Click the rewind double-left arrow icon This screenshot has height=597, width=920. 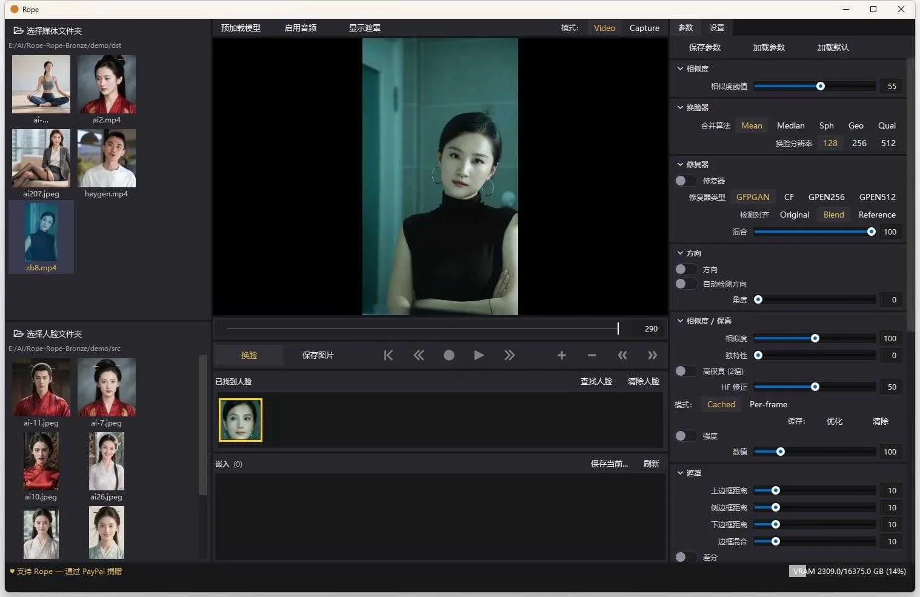coord(419,355)
